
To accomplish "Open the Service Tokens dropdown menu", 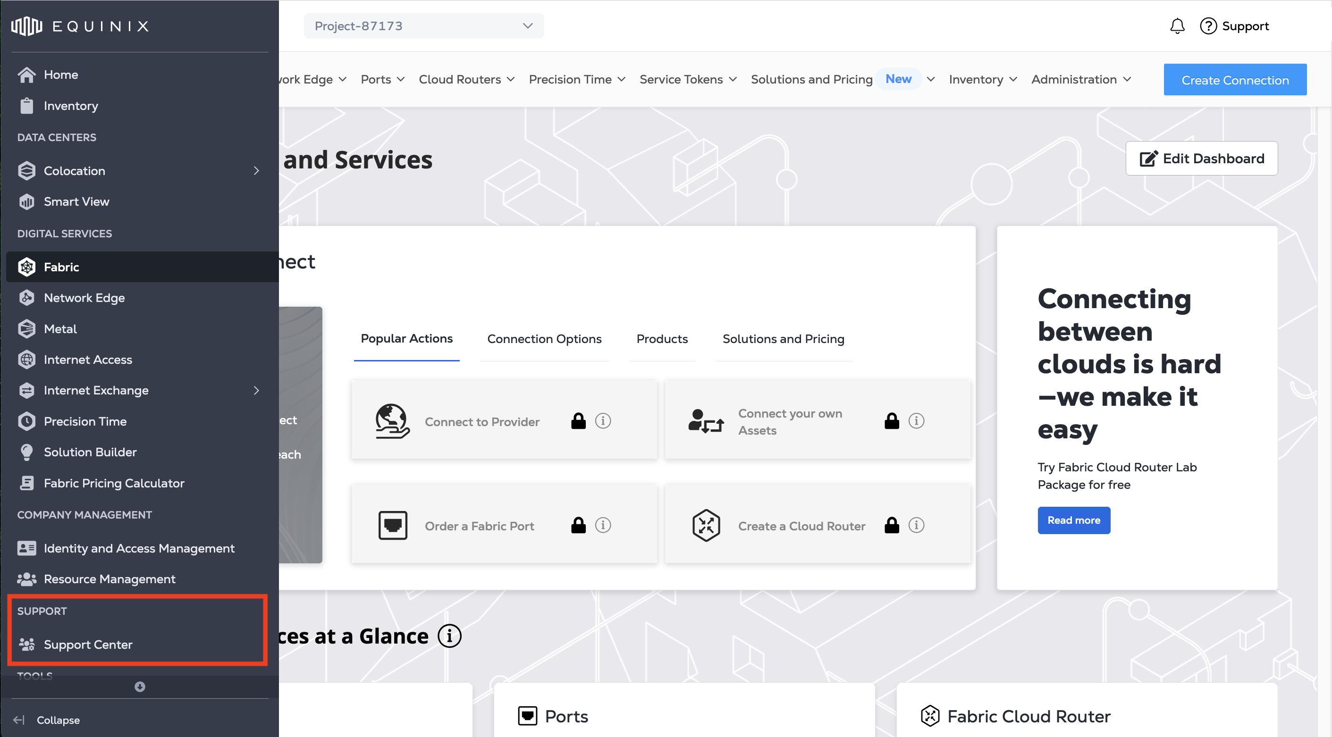I will (688, 79).
